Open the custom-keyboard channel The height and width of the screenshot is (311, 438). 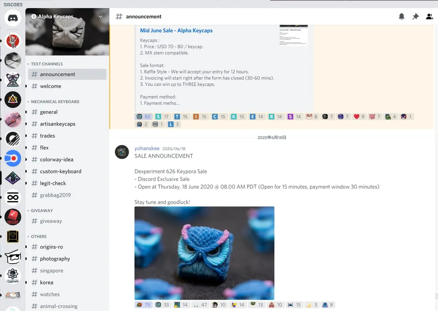(x=67, y=171)
